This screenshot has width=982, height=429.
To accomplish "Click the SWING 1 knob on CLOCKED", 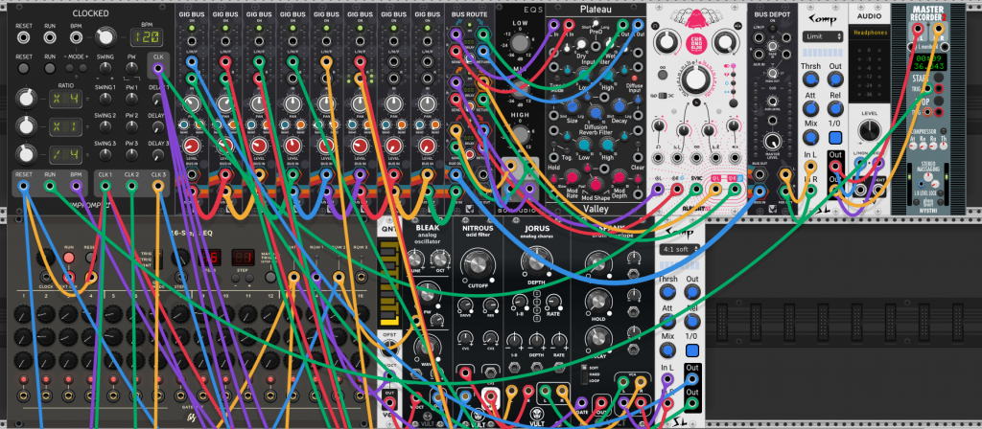I will click(x=105, y=99).
